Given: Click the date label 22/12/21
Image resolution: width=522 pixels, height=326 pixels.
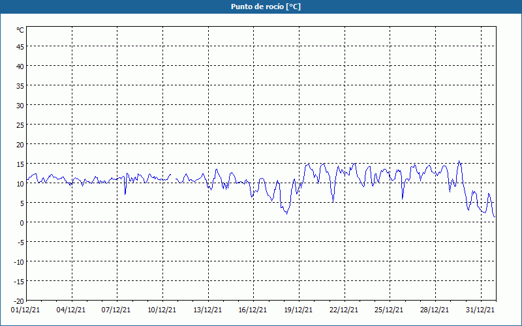Looking at the screenshot, I should click(344, 310).
